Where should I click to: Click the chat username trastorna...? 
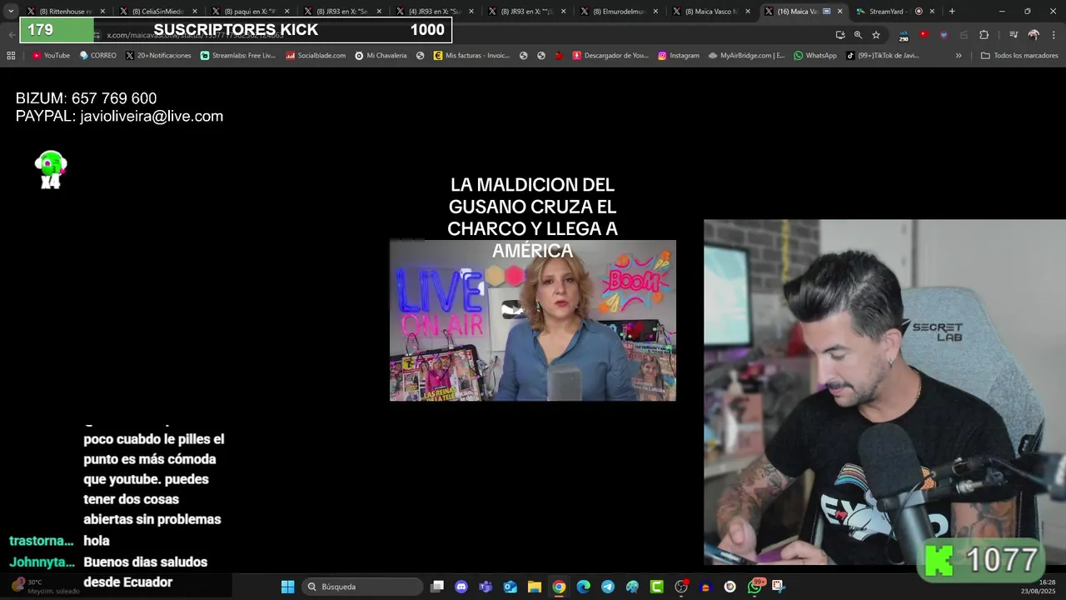click(42, 541)
